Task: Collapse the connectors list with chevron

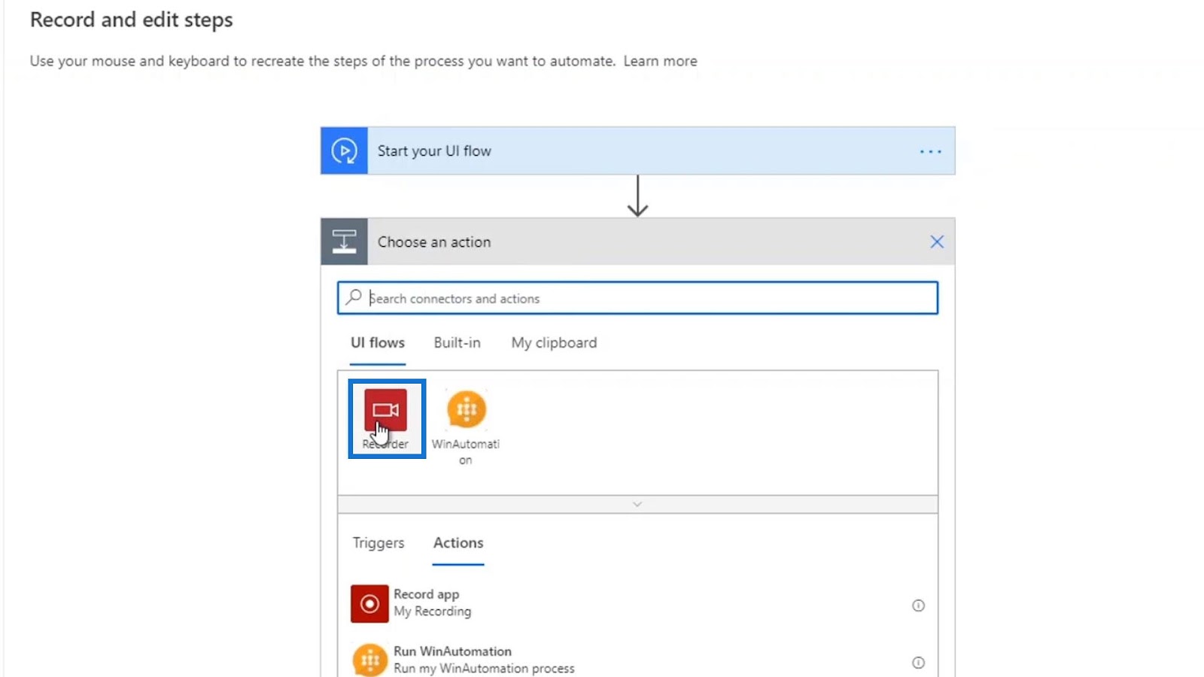Action: pyautogui.click(x=637, y=504)
